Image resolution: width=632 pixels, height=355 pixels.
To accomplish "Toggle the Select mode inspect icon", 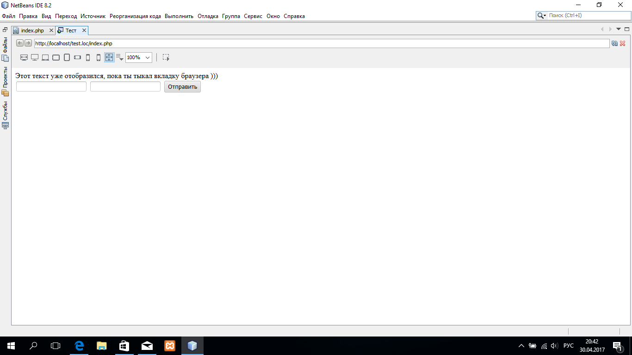I will point(166,57).
